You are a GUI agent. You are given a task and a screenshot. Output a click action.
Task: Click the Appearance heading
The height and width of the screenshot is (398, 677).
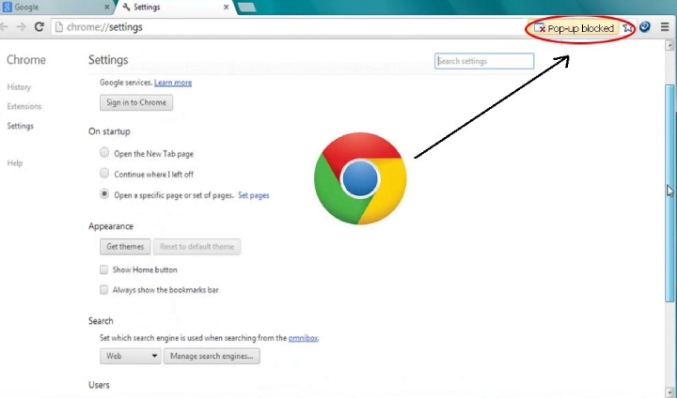pos(111,226)
